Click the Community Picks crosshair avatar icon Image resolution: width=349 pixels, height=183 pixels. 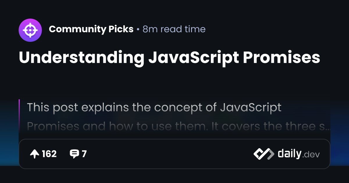coord(30,29)
